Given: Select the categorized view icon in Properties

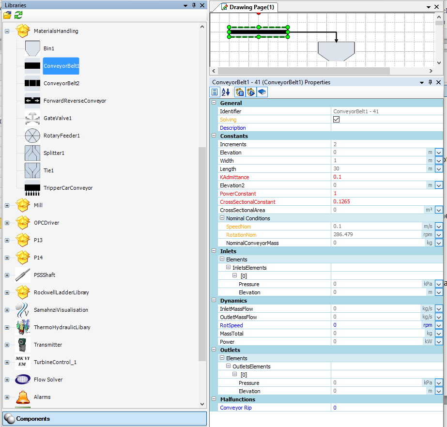Looking at the screenshot, I should click(x=215, y=92).
